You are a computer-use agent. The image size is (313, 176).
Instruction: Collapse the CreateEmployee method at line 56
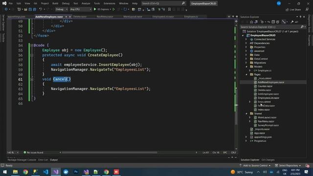pos(32,55)
